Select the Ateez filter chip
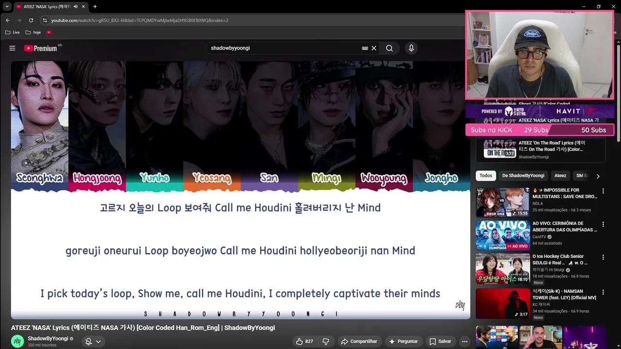This screenshot has height=349, width=621. pyautogui.click(x=560, y=176)
